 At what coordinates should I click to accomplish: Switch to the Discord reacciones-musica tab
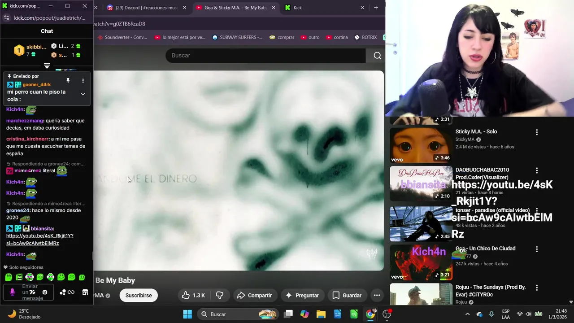click(147, 8)
